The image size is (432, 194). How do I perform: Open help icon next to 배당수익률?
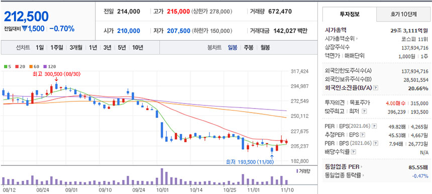coord(354,151)
